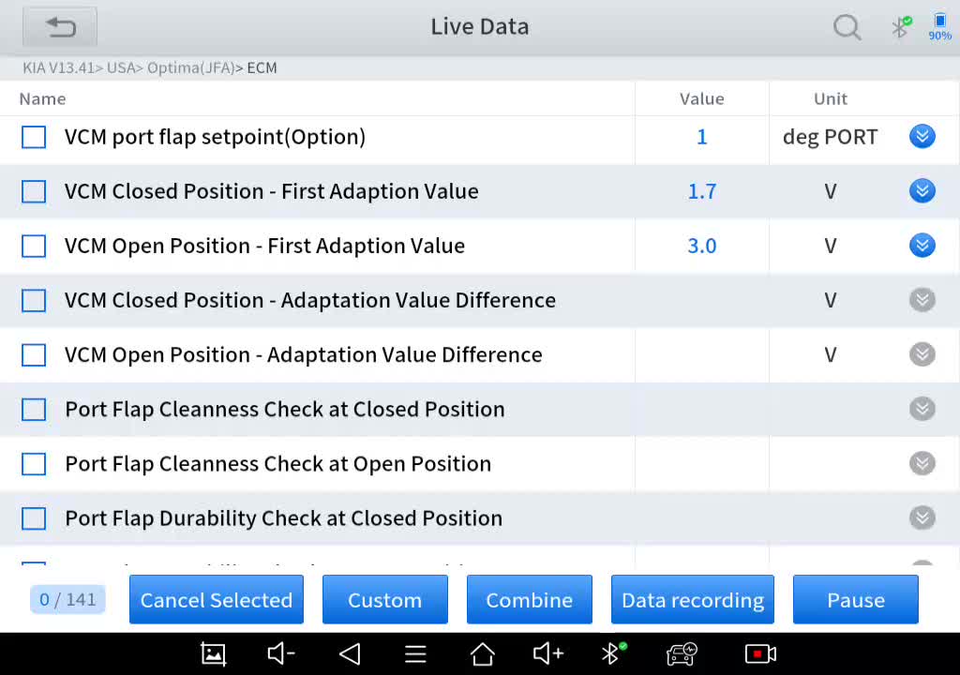Image resolution: width=960 pixels, height=675 pixels.
Task: Check VCM port flap setpoint(Option) box
Action: point(34,137)
